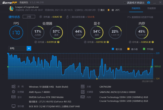Viewport: 163px width, 110px height.
Task: Click the driver version 27.21.14.6192 text
Action: coord(50,102)
